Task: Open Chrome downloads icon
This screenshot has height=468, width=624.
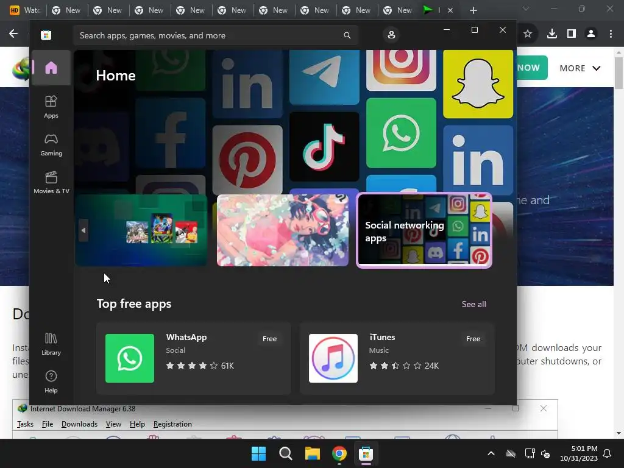Action: tap(551, 34)
